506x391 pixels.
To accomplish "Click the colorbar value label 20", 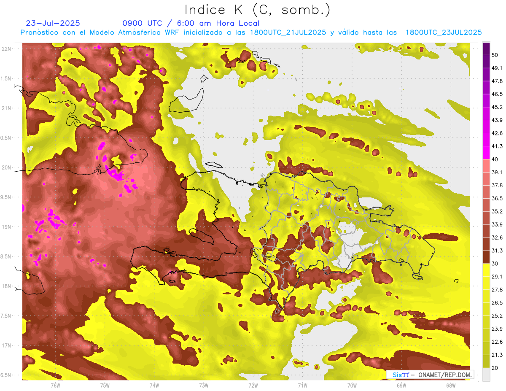I will coord(495,368).
